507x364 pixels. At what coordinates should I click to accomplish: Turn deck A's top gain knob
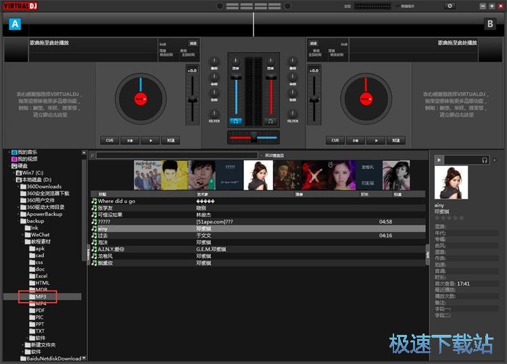tap(236, 61)
